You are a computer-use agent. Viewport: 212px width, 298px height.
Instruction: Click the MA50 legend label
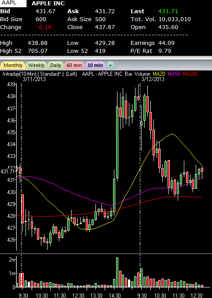click(174, 74)
